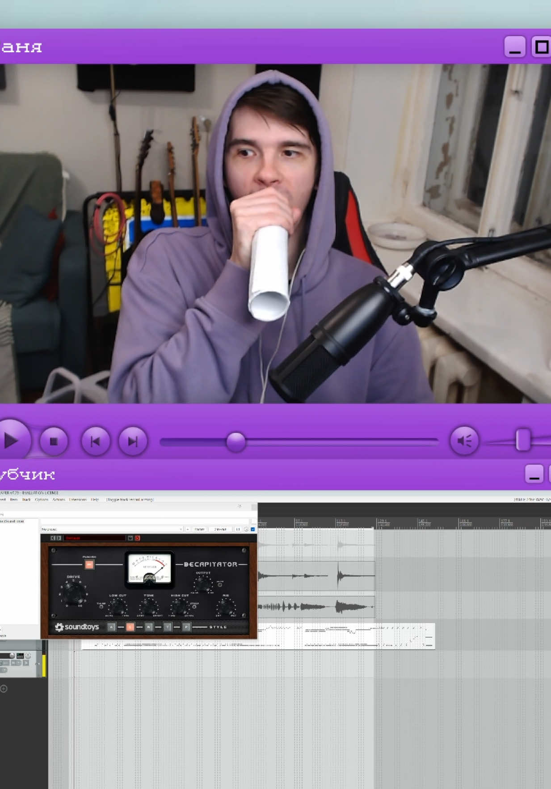551x789 pixels.
Task: Go to previous Soundtoys preset arrow
Action: click(53, 538)
